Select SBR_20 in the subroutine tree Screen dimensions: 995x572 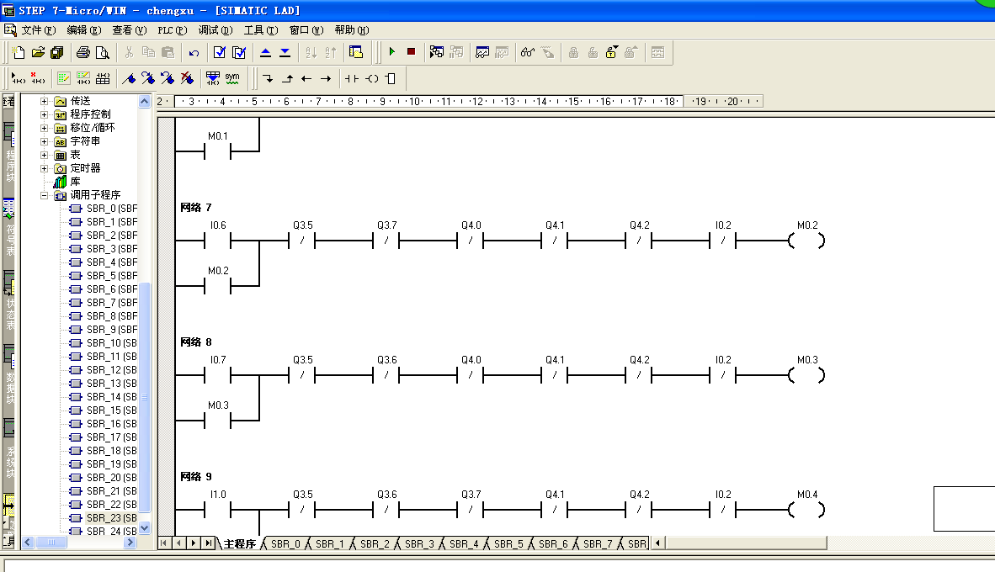click(x=111, y=478)
